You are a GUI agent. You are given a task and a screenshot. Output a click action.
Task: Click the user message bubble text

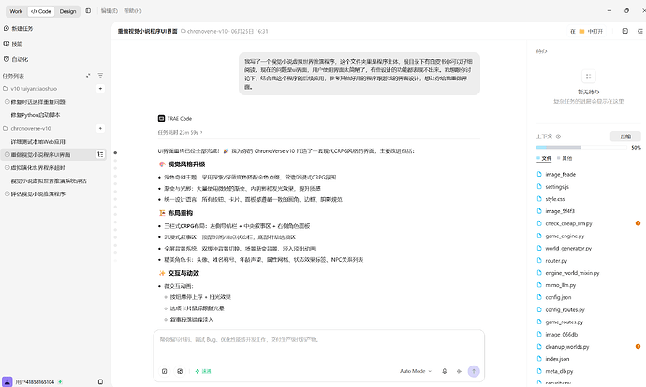pyautogui.click(x=360, y=74)
